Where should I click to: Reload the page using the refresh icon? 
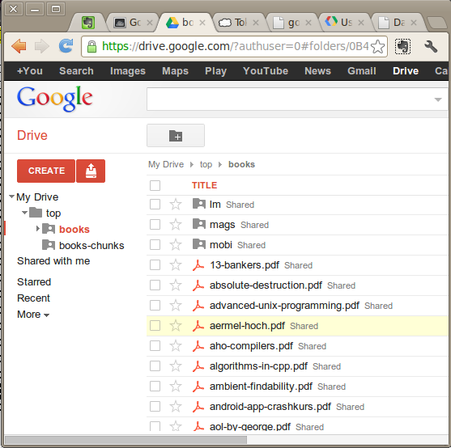66,46
